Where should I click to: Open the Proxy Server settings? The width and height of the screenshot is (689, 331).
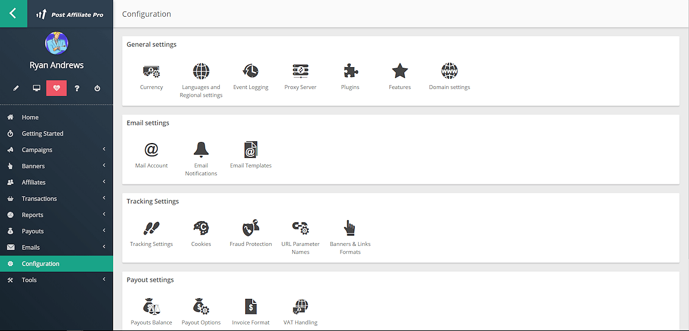[300, 77]
